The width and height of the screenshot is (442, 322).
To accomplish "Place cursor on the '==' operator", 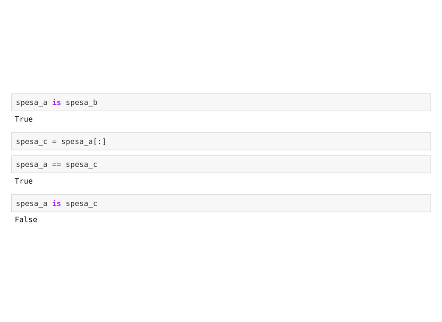I will coord(57,165).
